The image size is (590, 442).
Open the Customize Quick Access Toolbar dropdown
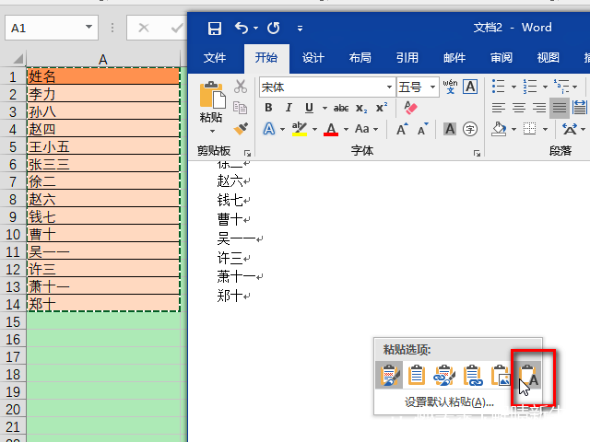coord(300,29)
